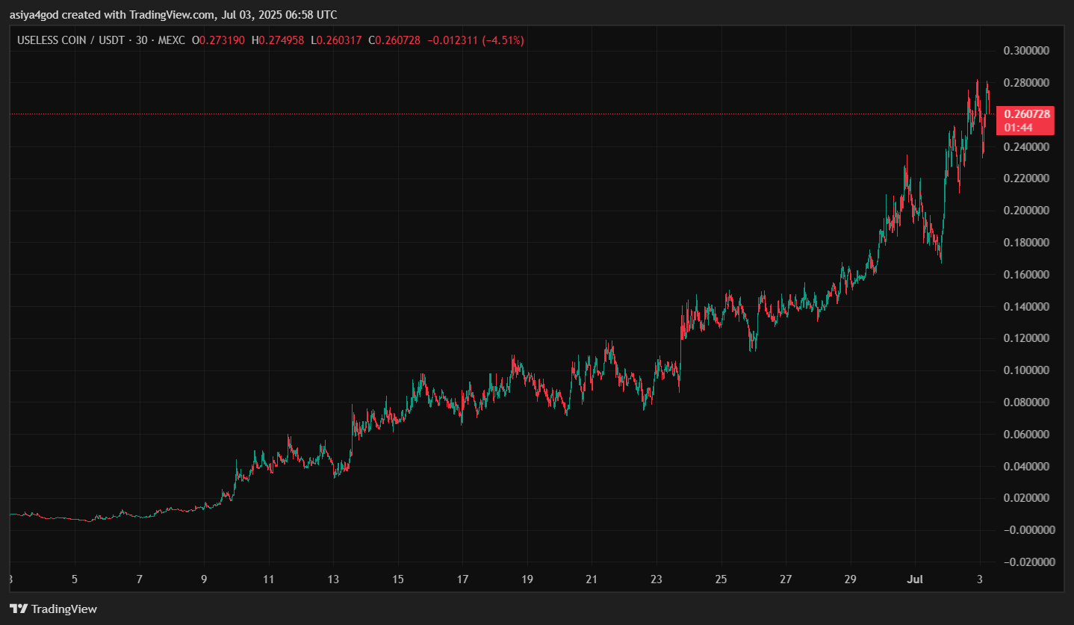Click date label 13 on time axis

click(333, 579)
